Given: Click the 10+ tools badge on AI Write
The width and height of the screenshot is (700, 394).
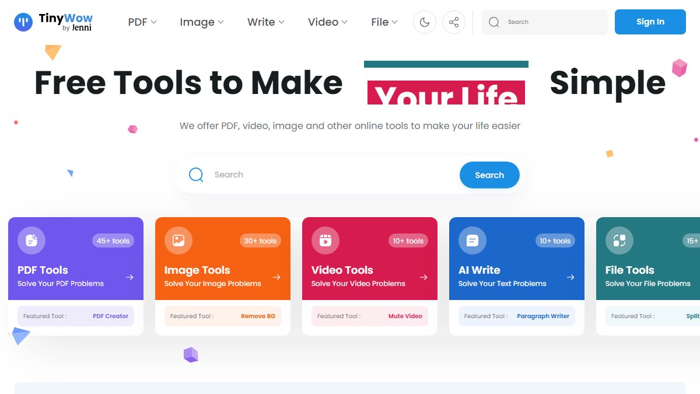Looking at the screenshot, I should pos(554,240).
